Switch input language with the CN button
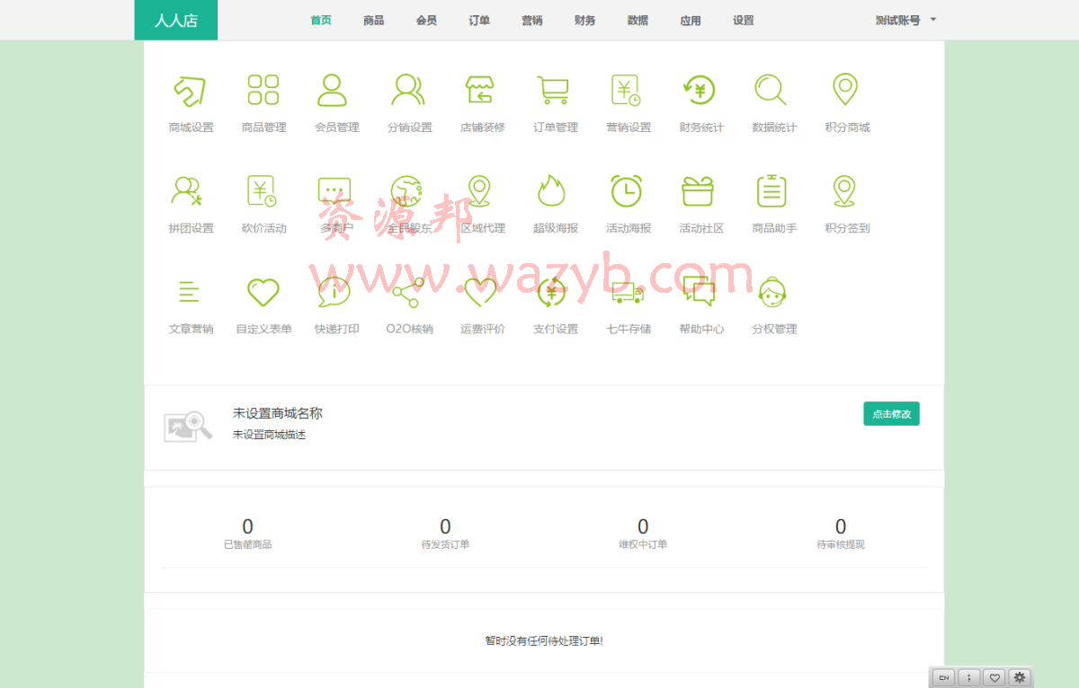The image size is (1079, 688). pyautogui.click(x=944, y=677)
